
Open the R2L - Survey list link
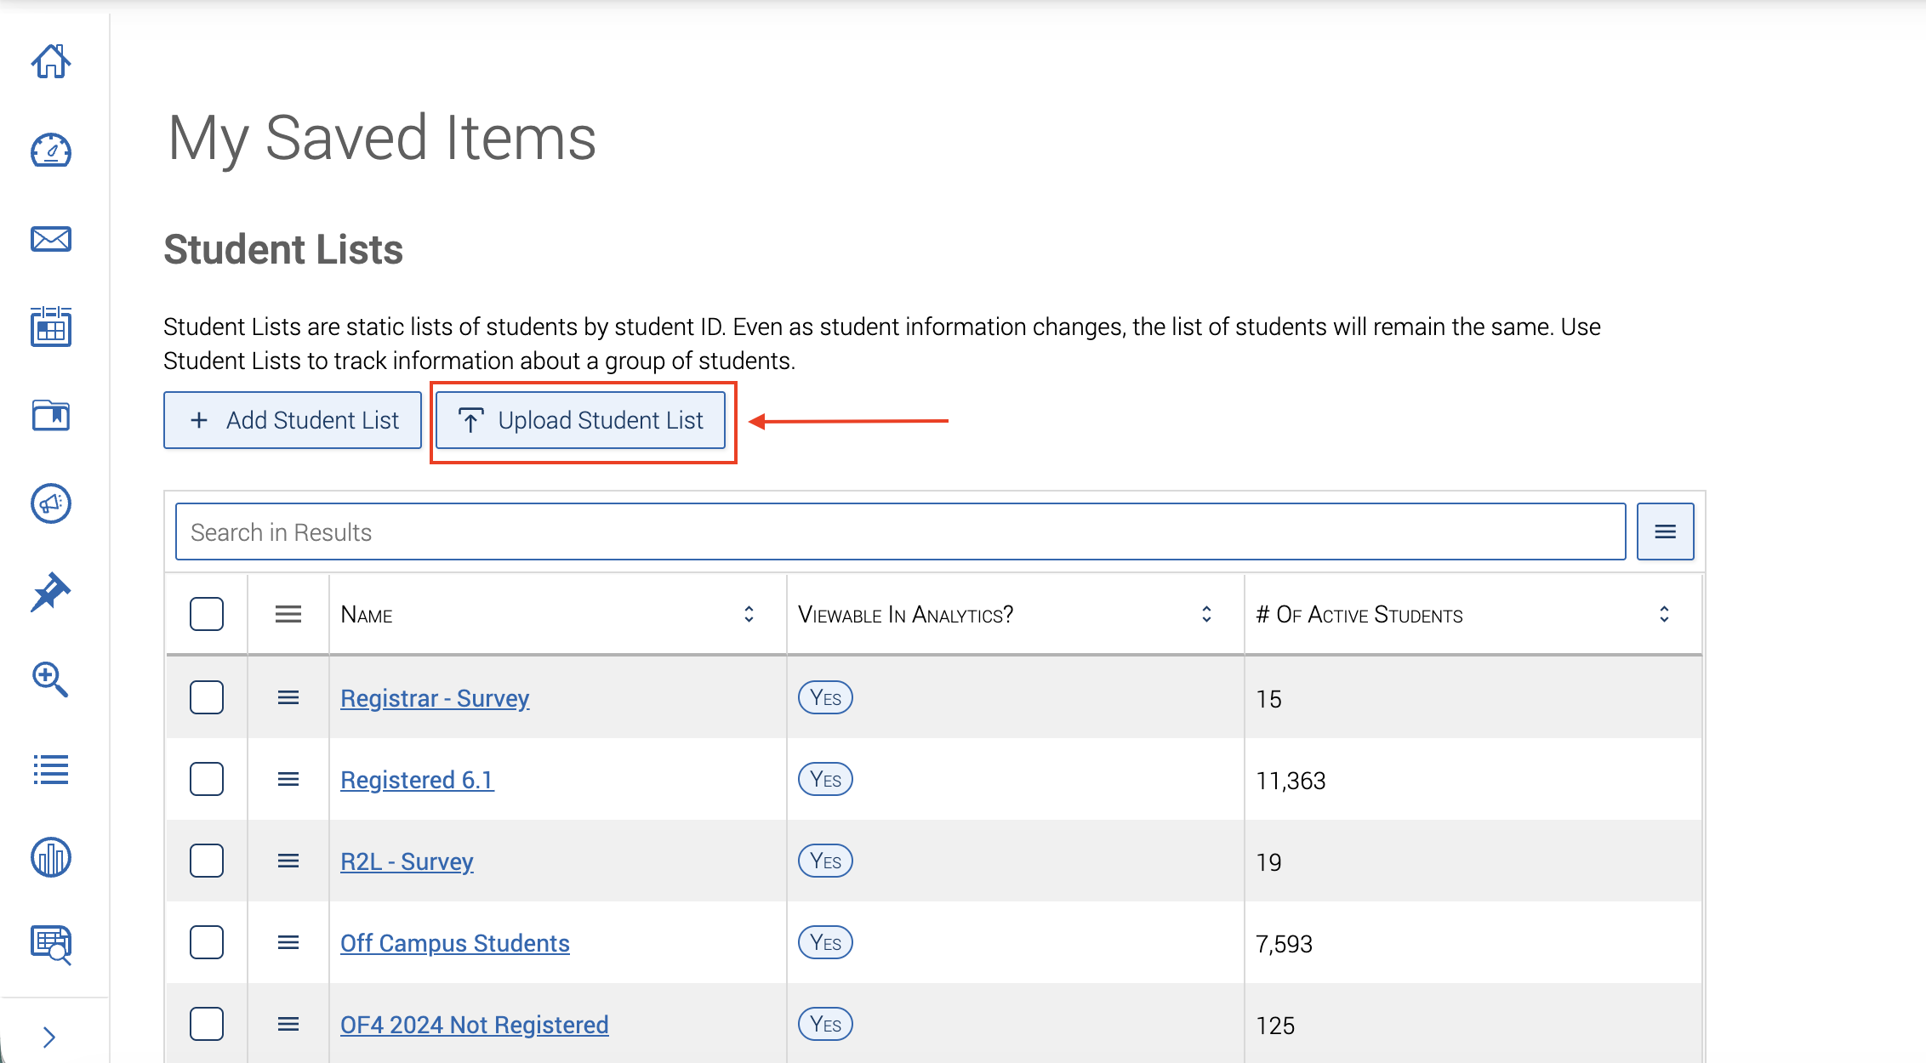tap(407, 861)
